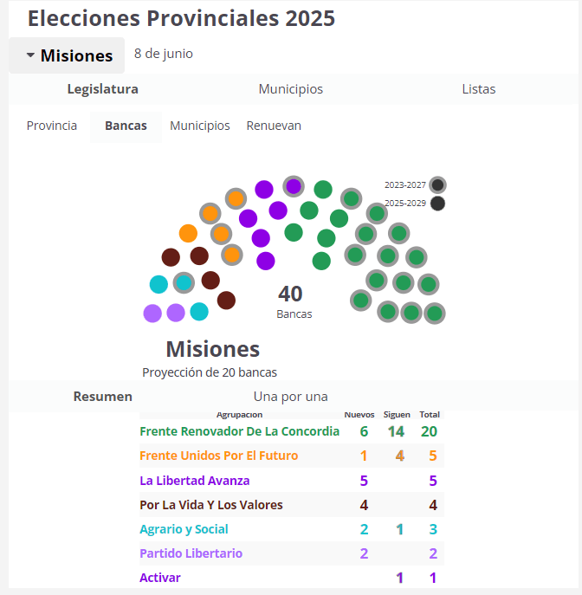Open the top Municipios tab
Screen dimensions: 582x595
(x=291, y=89)
